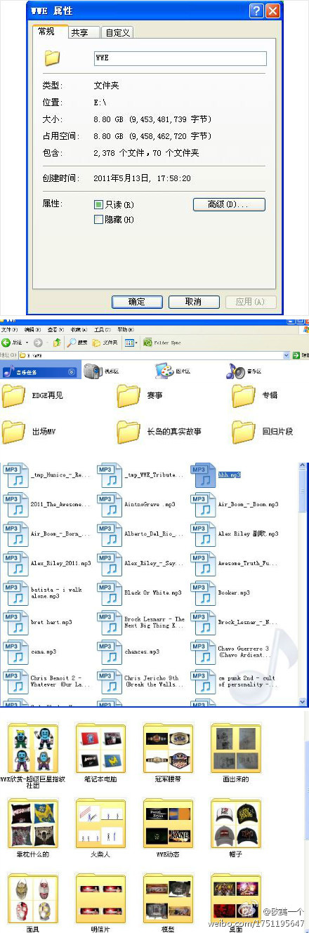Open the 视频区 camcorder icon
This screenshot has width=309, height=933.
click(93, 371)
